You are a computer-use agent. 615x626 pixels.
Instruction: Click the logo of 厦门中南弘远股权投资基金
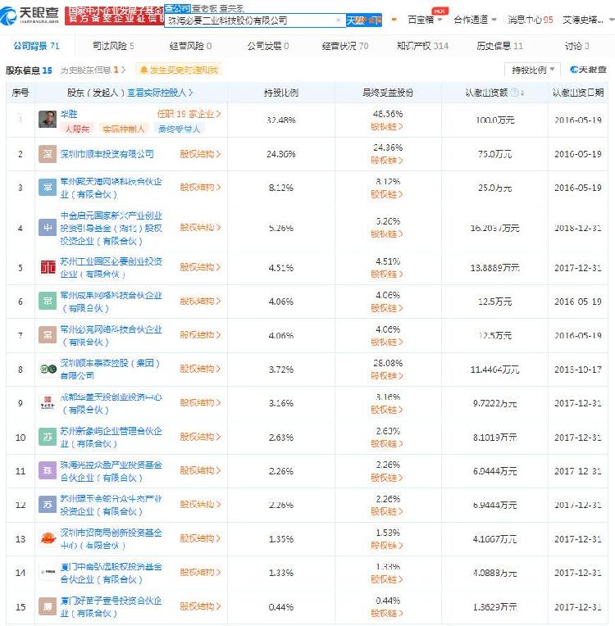pyautogui.click(x=48, y=572)
